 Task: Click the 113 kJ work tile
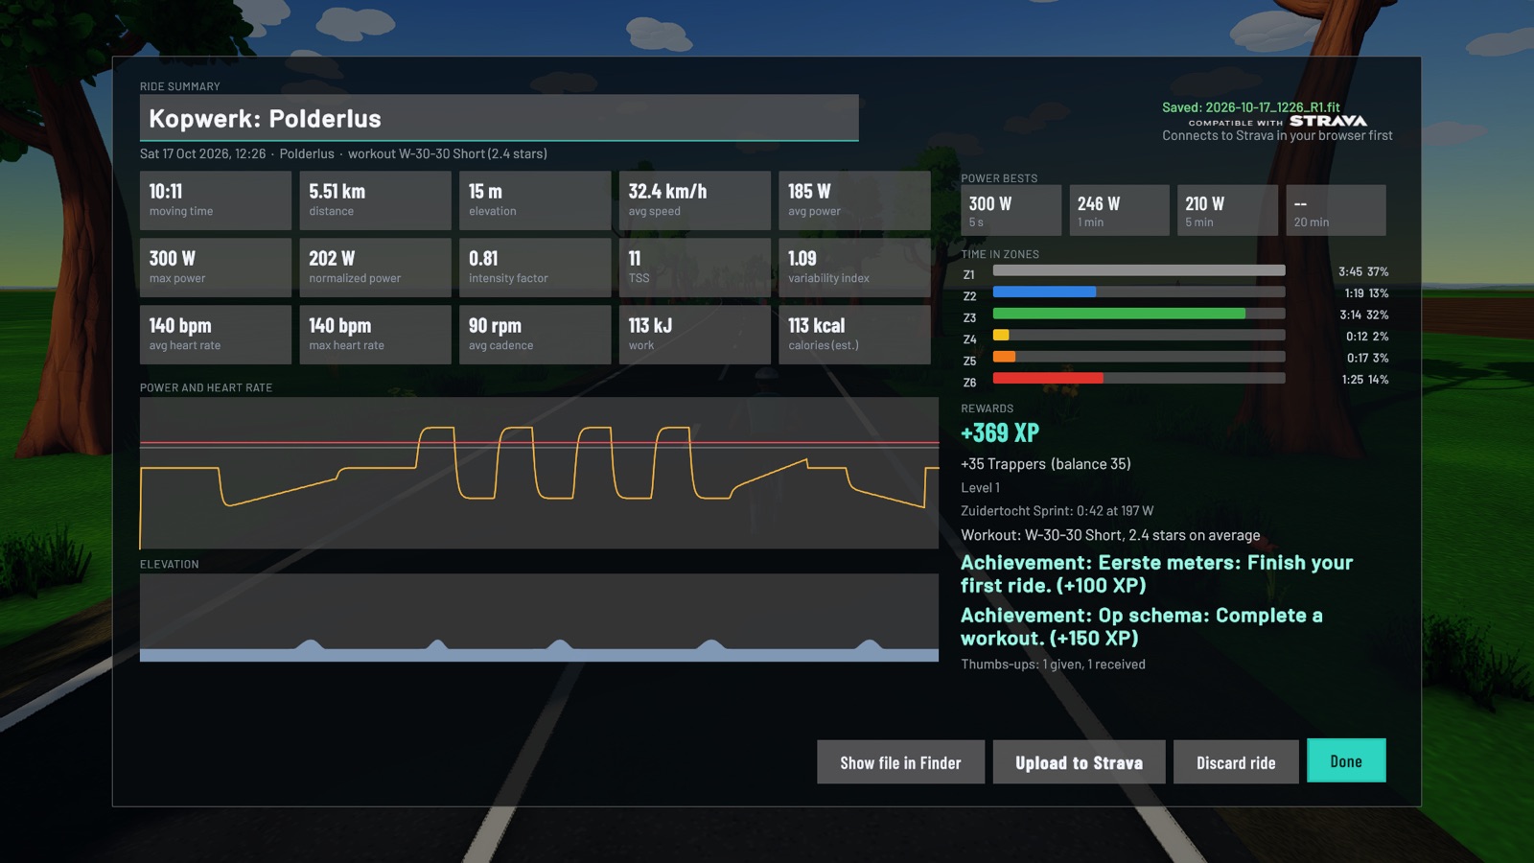pyautogui.click(x=695, y=335)
